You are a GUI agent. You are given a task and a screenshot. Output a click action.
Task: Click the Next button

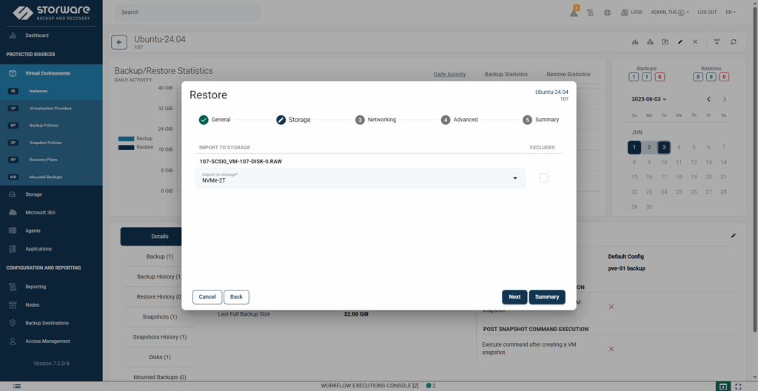click(x=514, y=296)
